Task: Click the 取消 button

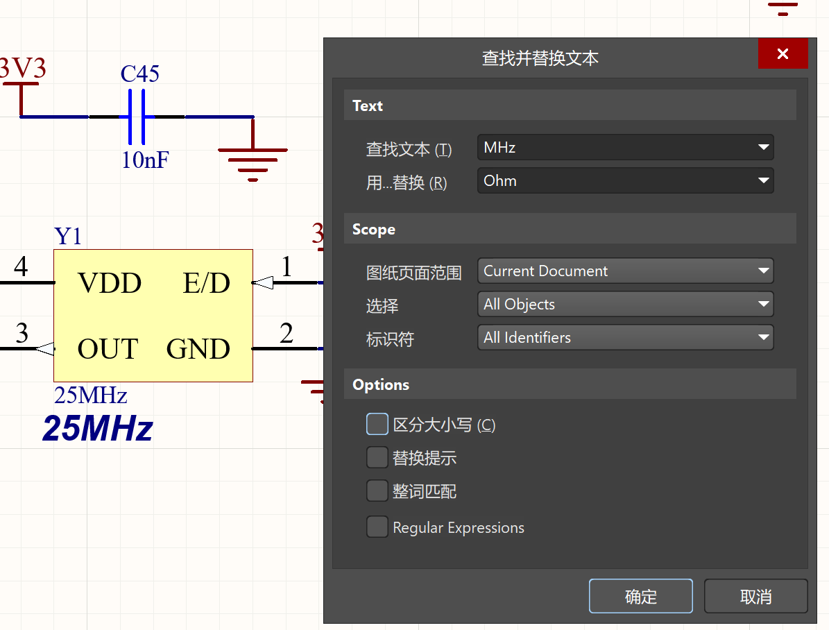Action: (x=755, y=597)
